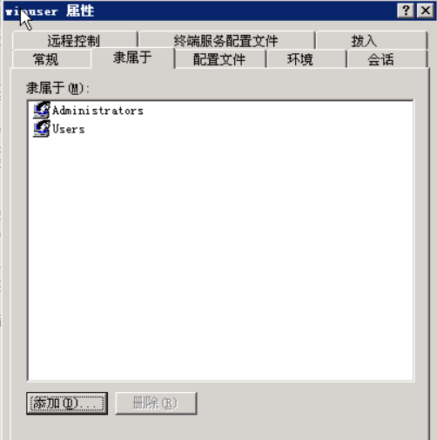Show the 环境 tab
This screenshot has height=440, width=437.
coord(300,59)
